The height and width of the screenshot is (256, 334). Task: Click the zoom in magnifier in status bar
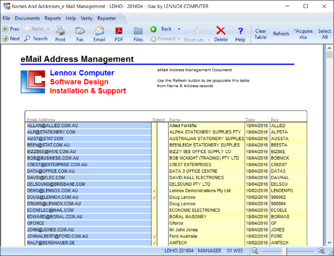coord(321,251)
